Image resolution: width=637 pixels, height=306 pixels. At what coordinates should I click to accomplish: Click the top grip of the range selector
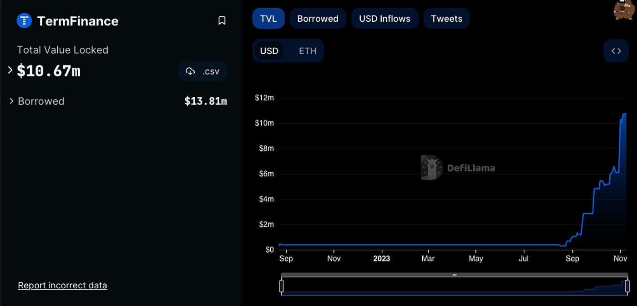click(454, 275)
